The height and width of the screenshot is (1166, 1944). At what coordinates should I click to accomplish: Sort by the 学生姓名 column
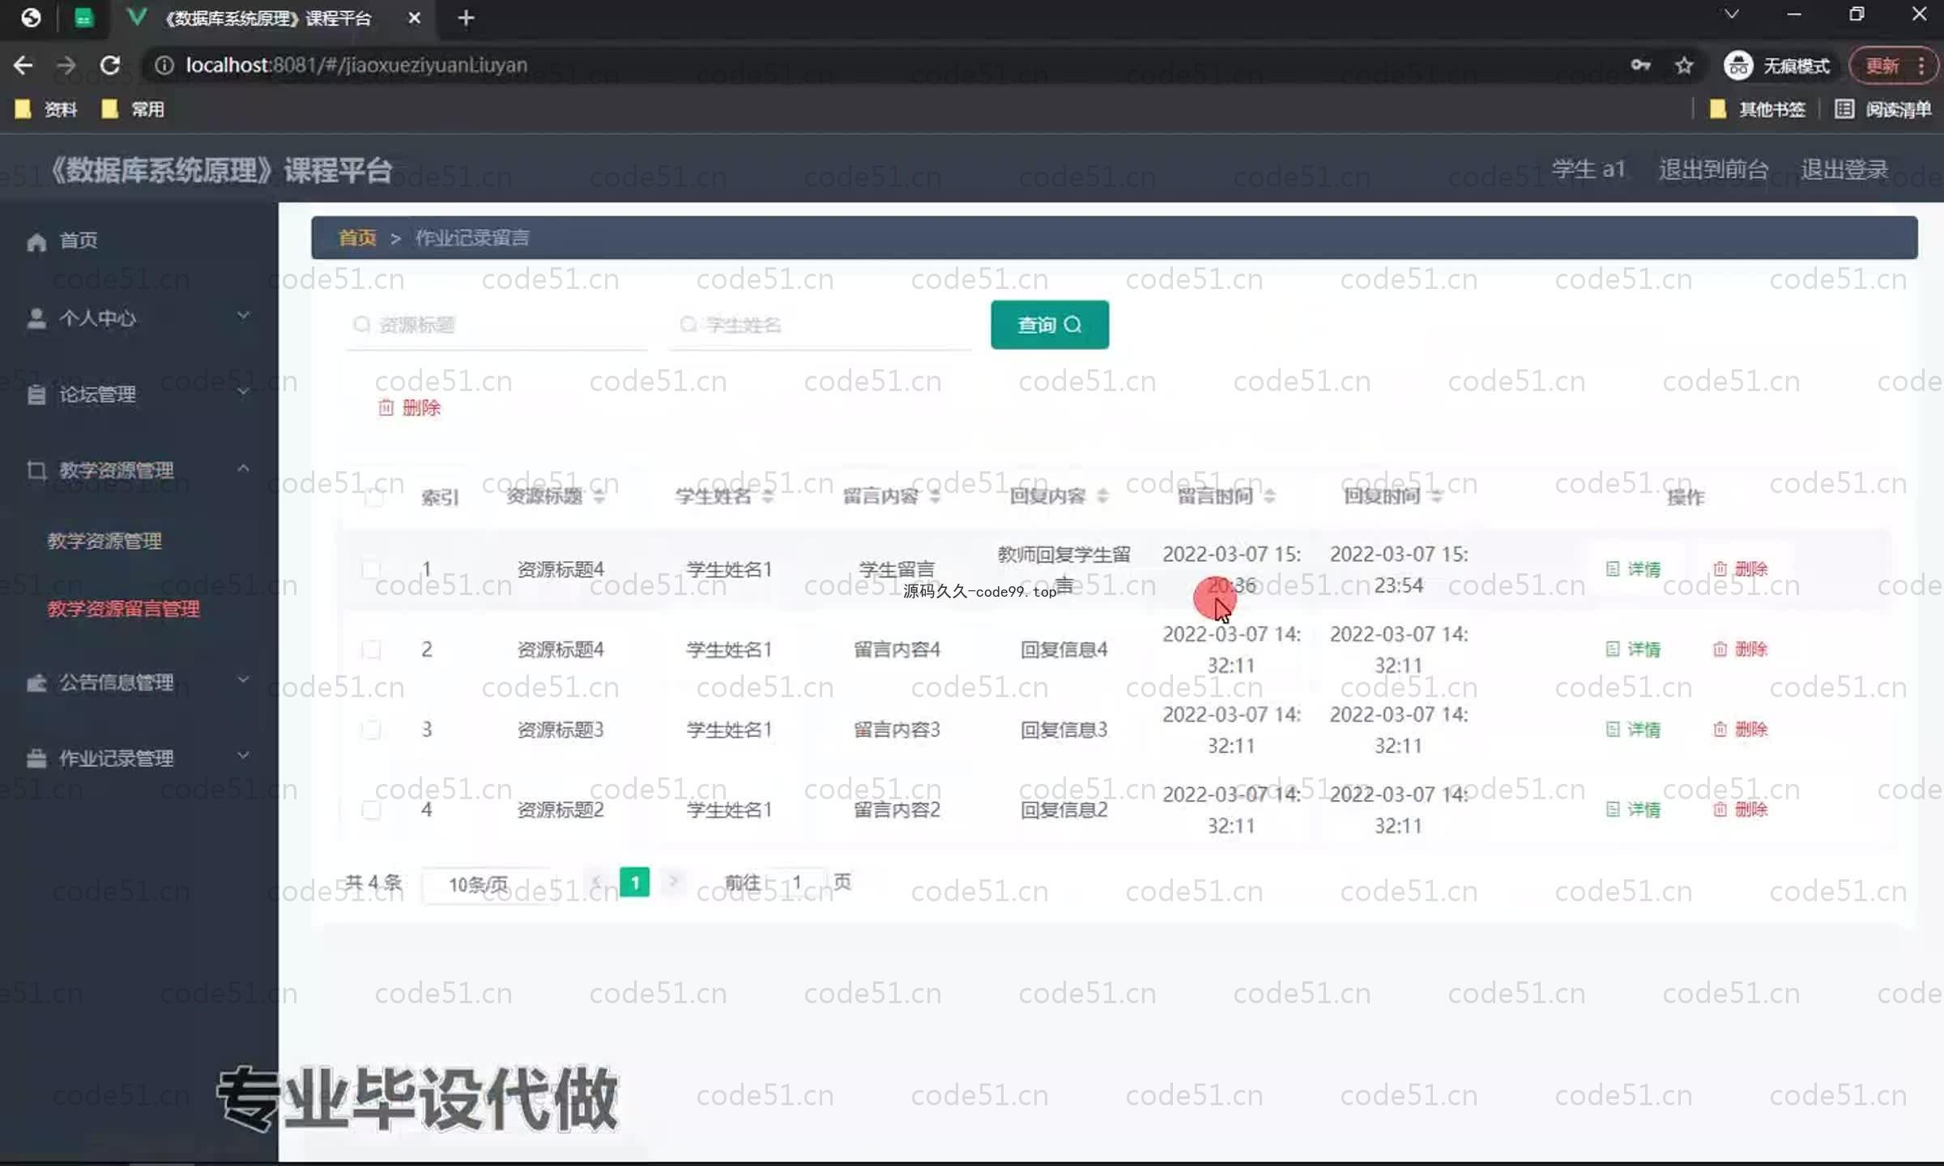pyautogui.click(x=767, y=496)
